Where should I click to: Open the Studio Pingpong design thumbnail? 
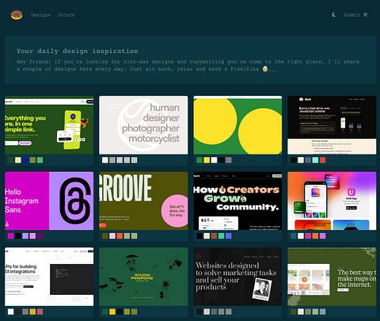pos(143,277)
